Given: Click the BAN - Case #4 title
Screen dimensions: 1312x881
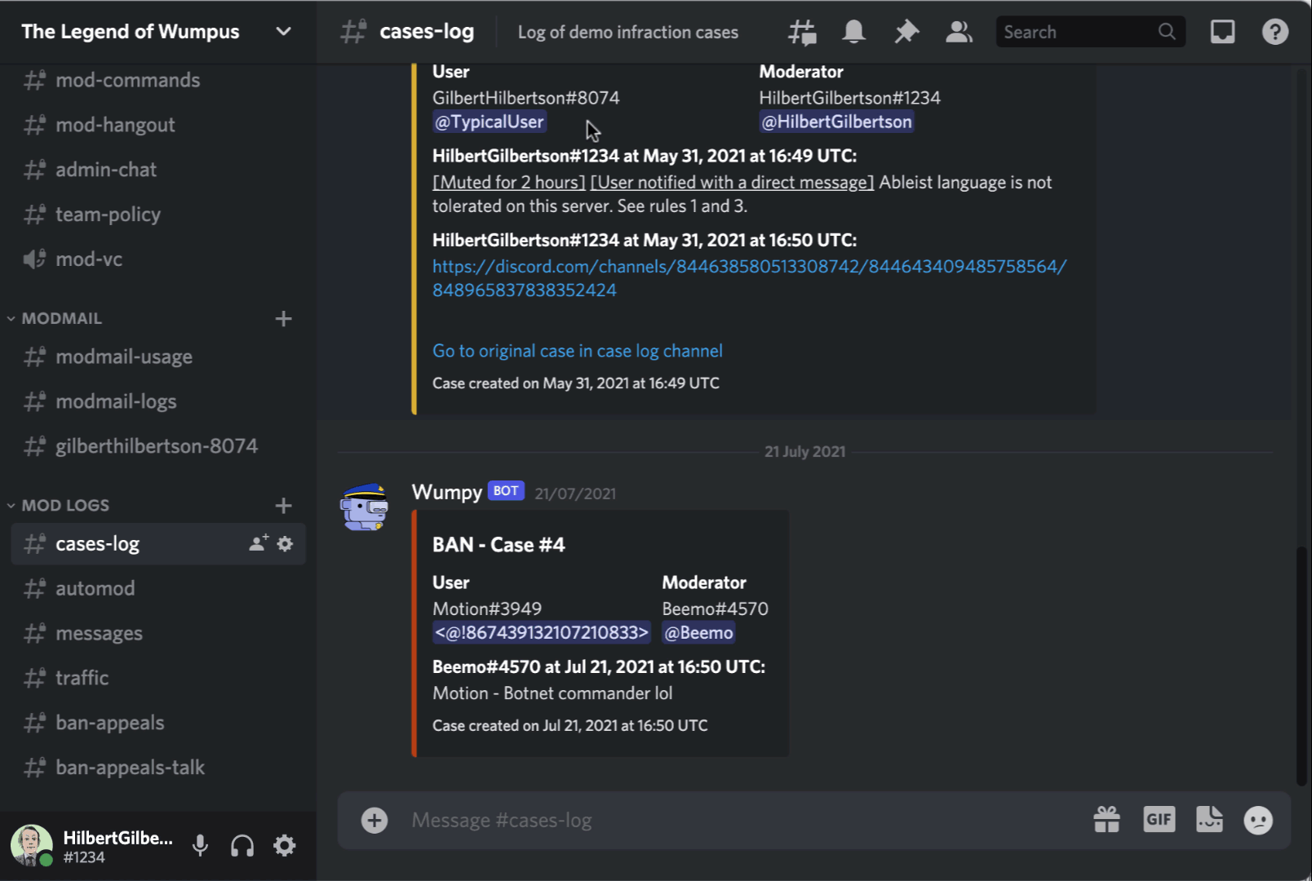Looking at the screenshot, I should point(499,545).
